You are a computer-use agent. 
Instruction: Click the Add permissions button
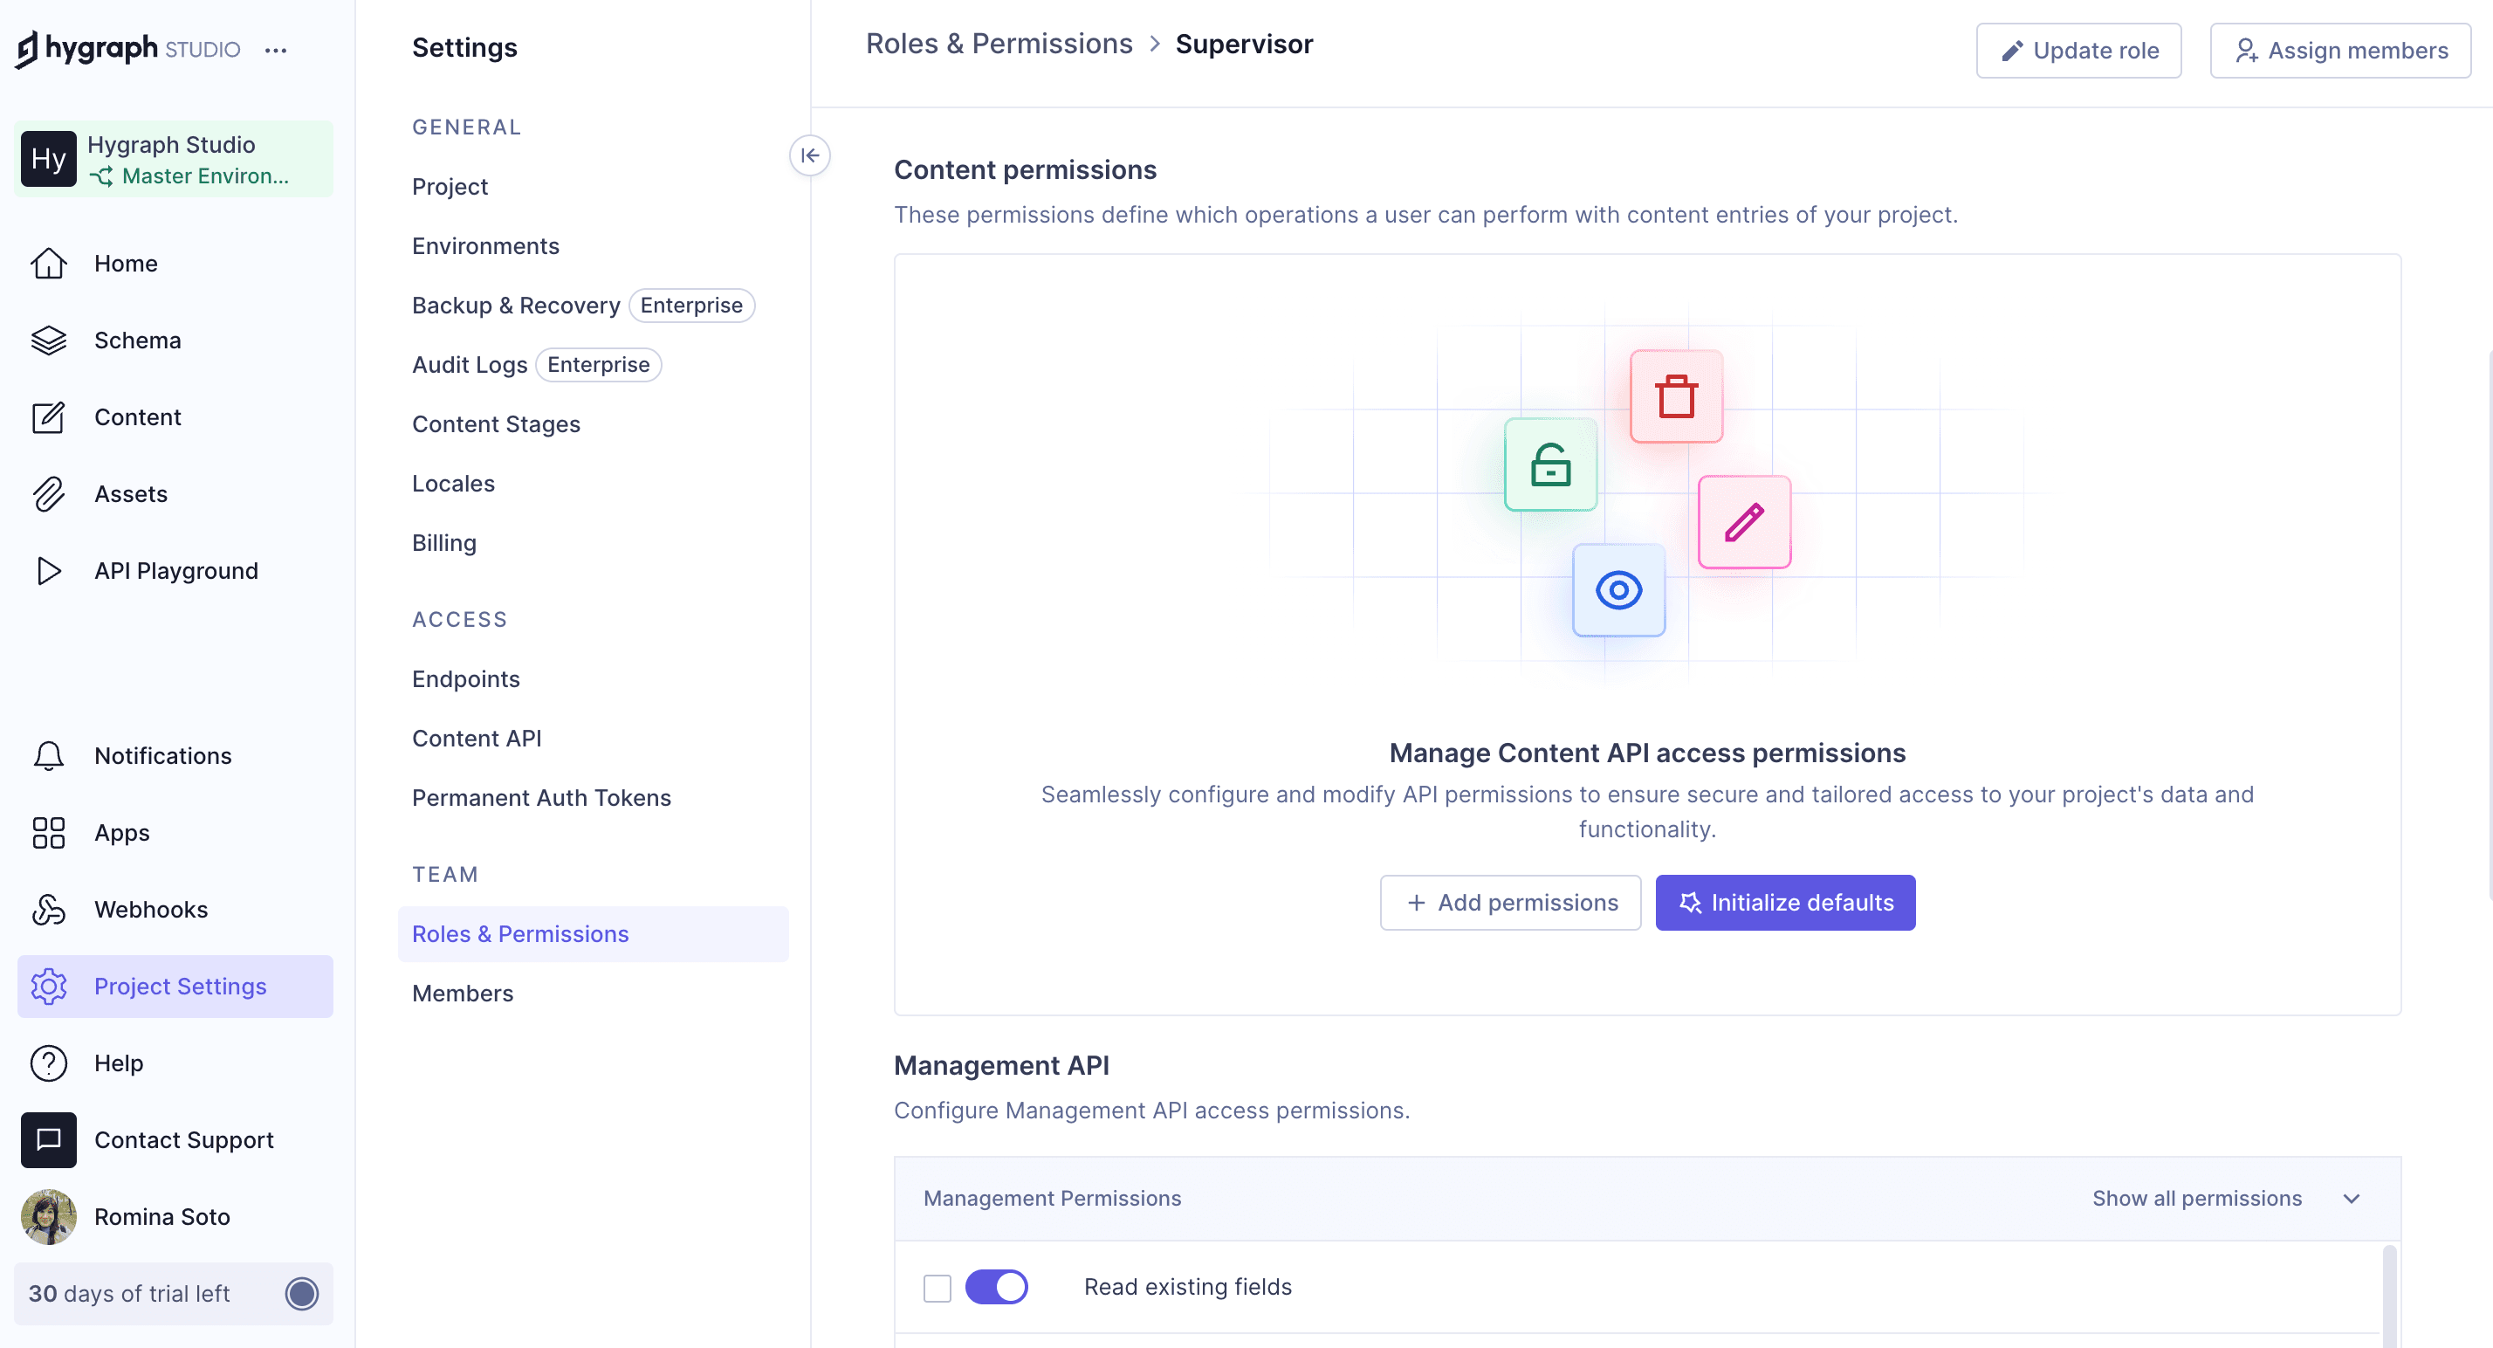point(1510,902)
